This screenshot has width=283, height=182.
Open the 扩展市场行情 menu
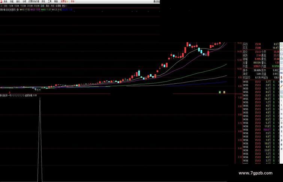[34, 1]
